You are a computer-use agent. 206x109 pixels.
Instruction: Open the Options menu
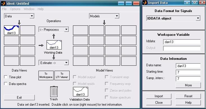point(15,9)
